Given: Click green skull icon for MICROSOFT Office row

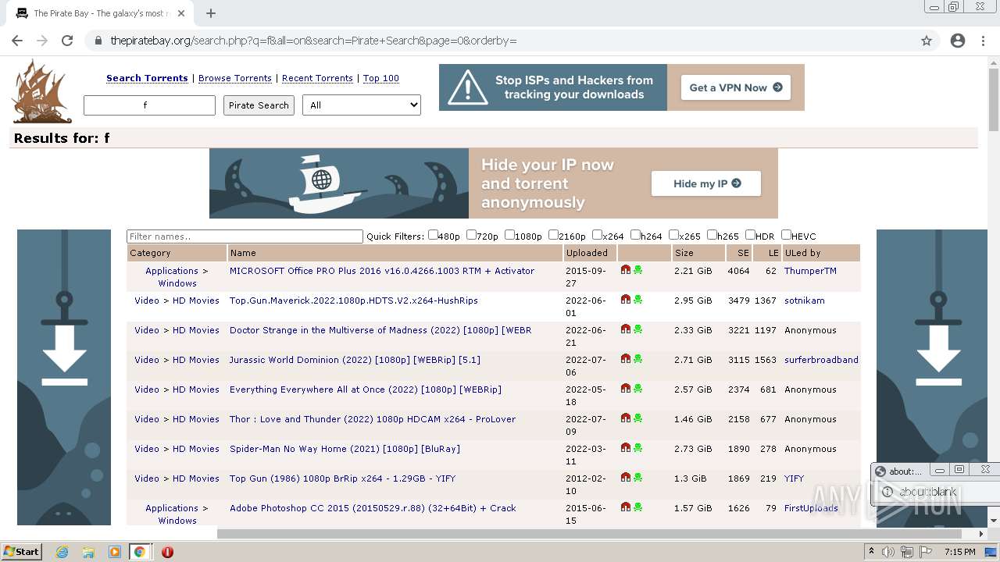Looking at the screenshot, I should coord(638,270).
